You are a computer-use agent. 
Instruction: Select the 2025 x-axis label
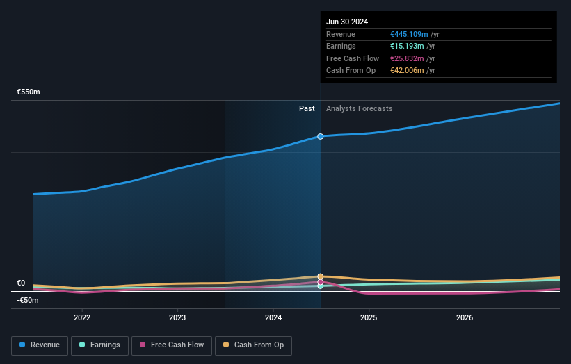(369, 317)
